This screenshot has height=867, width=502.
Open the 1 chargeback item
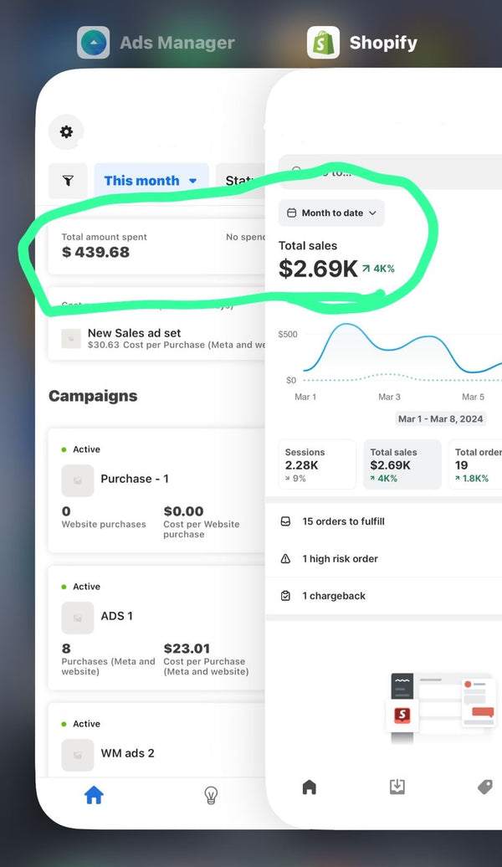point(334,596)
